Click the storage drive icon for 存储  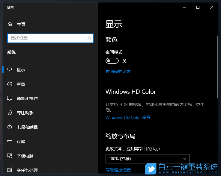[10, 141]
